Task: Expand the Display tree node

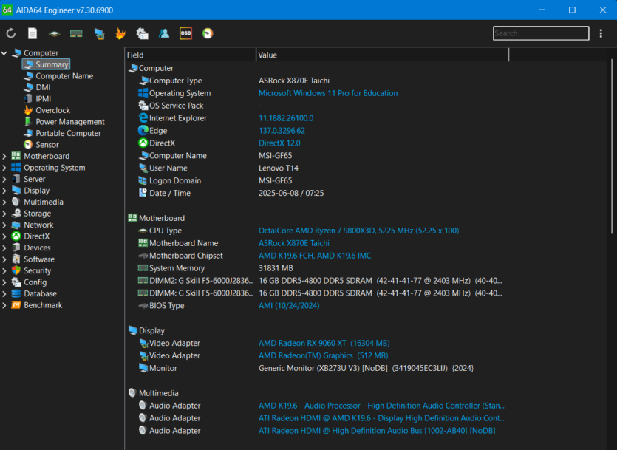Action: point(4,191)
